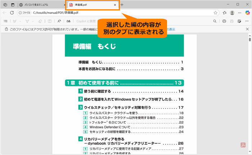Toggle the page view icon
The width and height of the screenshot is (252, 155).
pos(50,21)
